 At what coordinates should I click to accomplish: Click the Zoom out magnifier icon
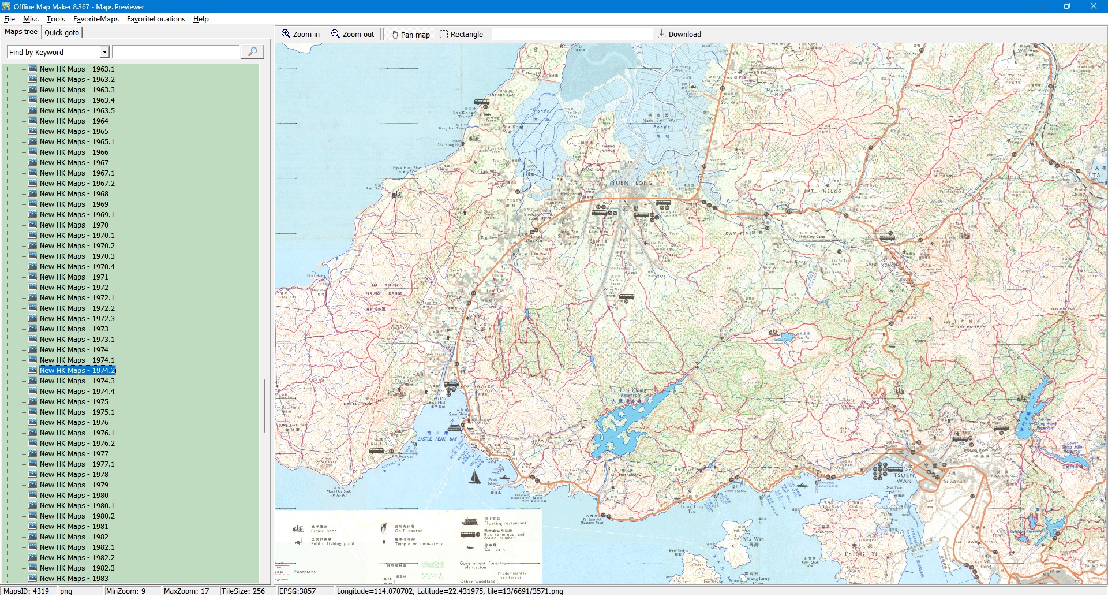pos(335,34)
